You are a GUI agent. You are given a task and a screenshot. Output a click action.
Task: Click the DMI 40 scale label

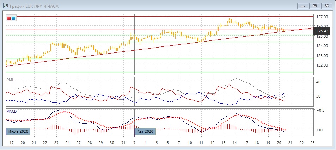(x=319, y=82)
